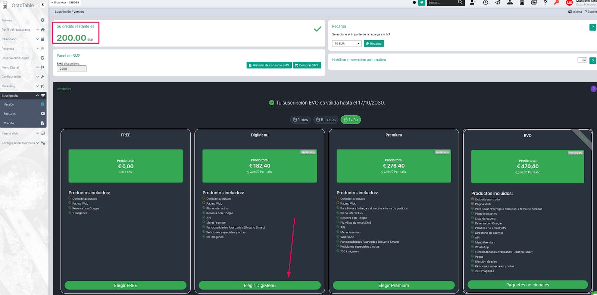Image resolution: width=597 pixels, height=295 pixels.
Task: Open the calendar grid icon in the top bar
Action: click(522, 2)
